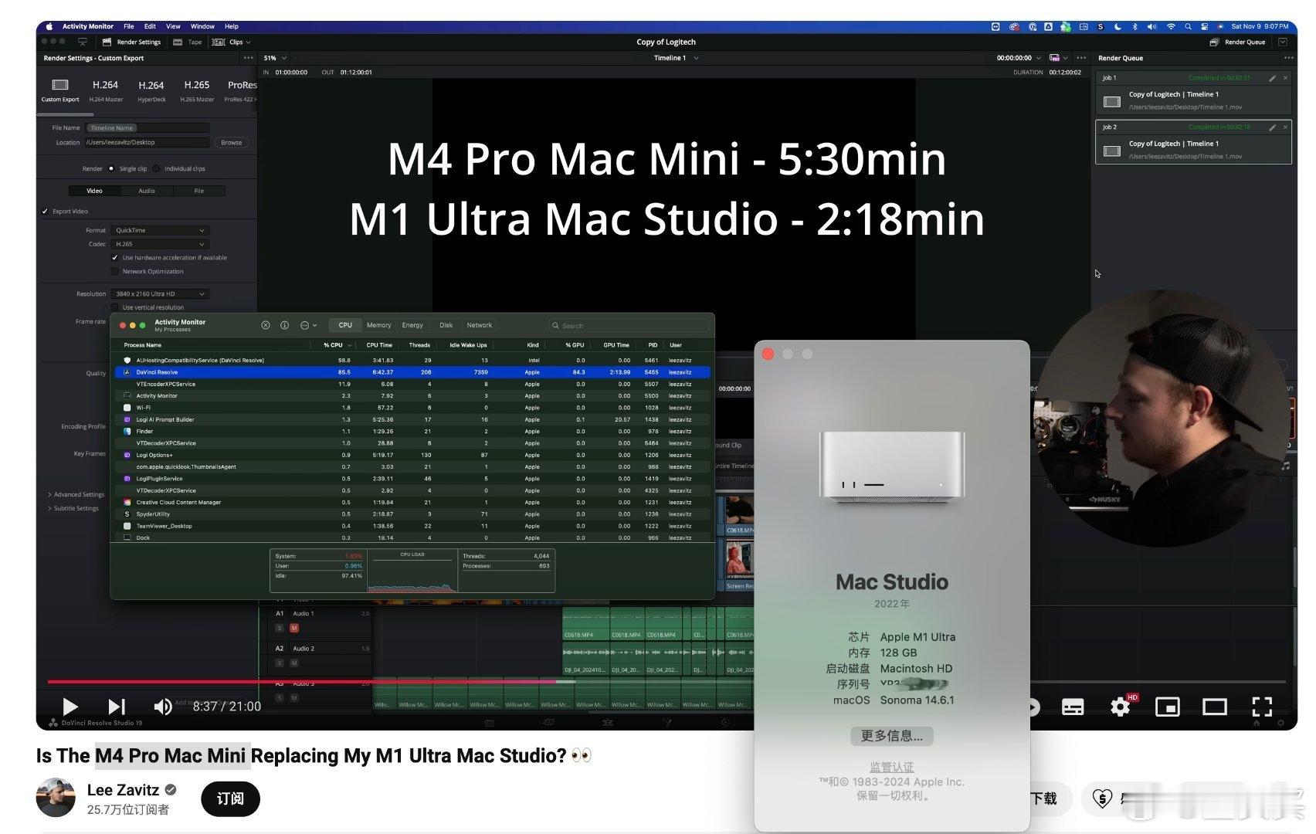This screenshot has width=1316, height=834.
Task: Enter fullscreen video mode
Action: tap(1262, 707)
